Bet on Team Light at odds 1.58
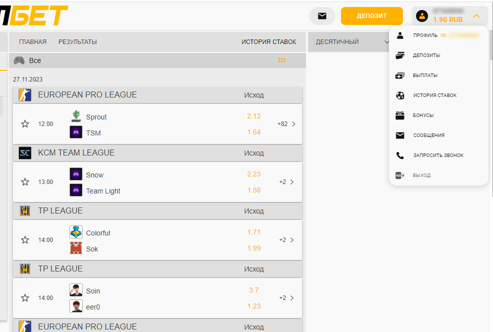Screen dimensions: 493x332 coord(253,190)
